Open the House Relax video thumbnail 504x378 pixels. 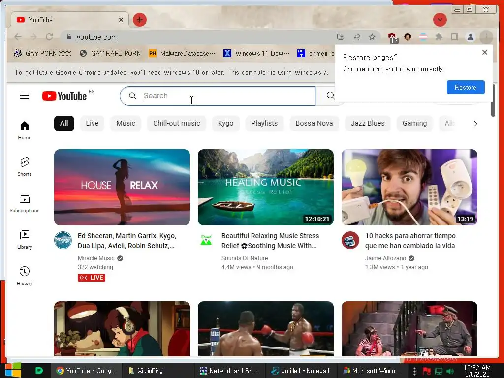coord(122,187)
